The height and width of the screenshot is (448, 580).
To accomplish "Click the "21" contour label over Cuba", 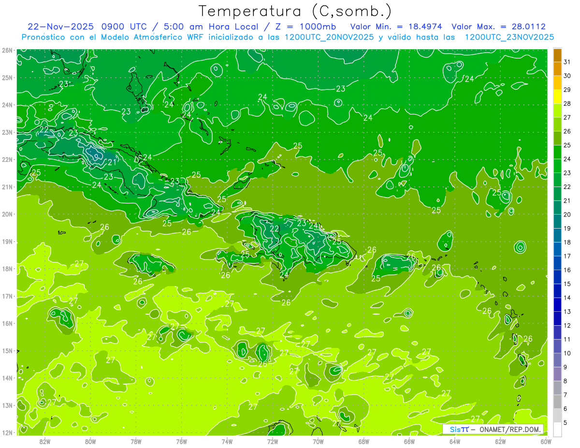I will point(112,163).
